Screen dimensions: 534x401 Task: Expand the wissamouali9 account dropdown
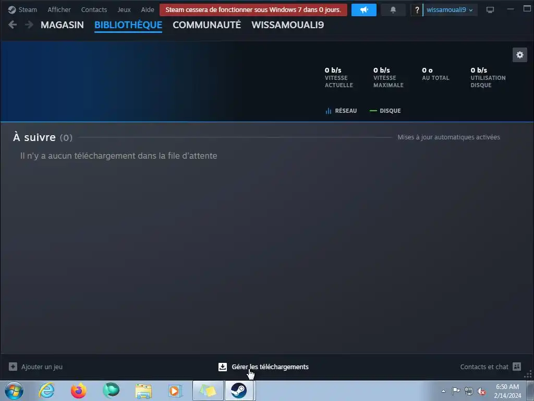[450, 10]
